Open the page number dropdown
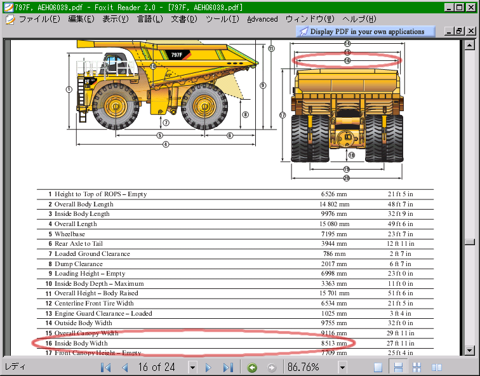The width and height of the screenshot is (480, 376). (x=192, y=367)
